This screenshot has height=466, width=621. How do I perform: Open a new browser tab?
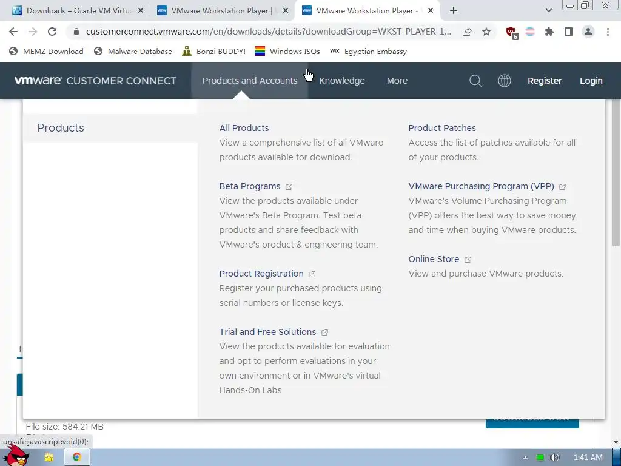[x=454, y=11]
